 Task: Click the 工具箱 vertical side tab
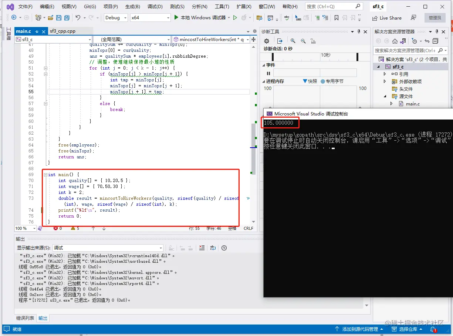coord(9,34)
